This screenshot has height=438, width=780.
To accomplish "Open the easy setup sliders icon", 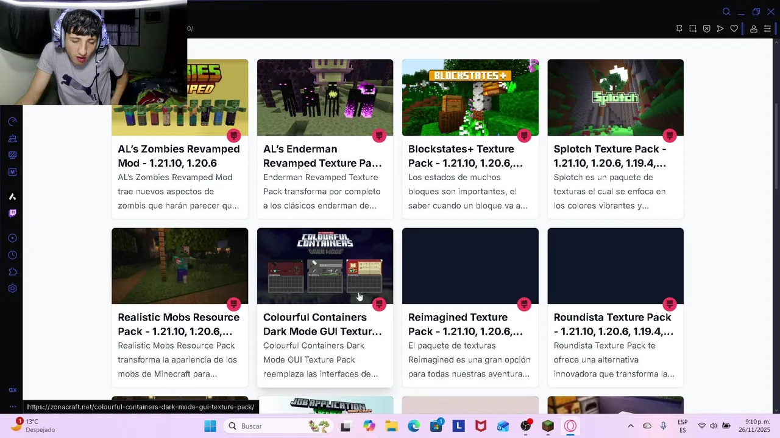I will pos(767,29).
